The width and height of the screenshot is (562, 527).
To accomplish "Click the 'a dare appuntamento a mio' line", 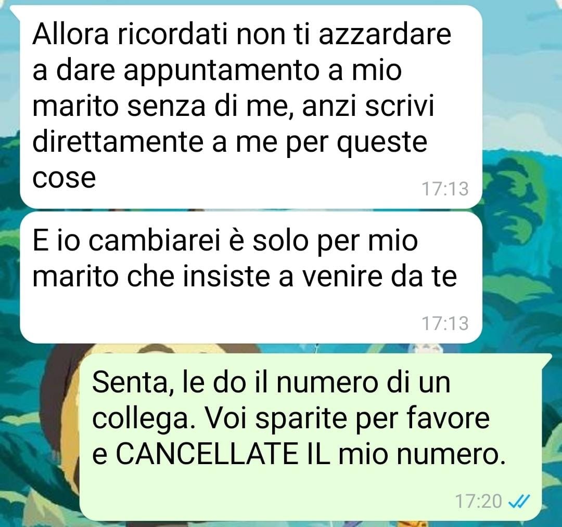I will (217, 71).
